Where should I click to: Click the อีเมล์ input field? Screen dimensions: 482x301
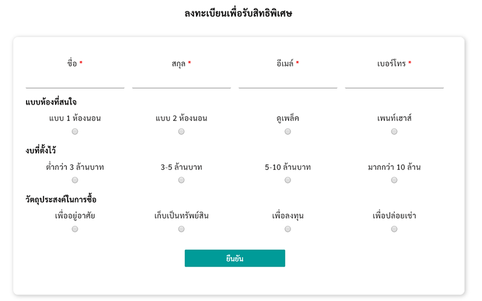click(288, 81)
